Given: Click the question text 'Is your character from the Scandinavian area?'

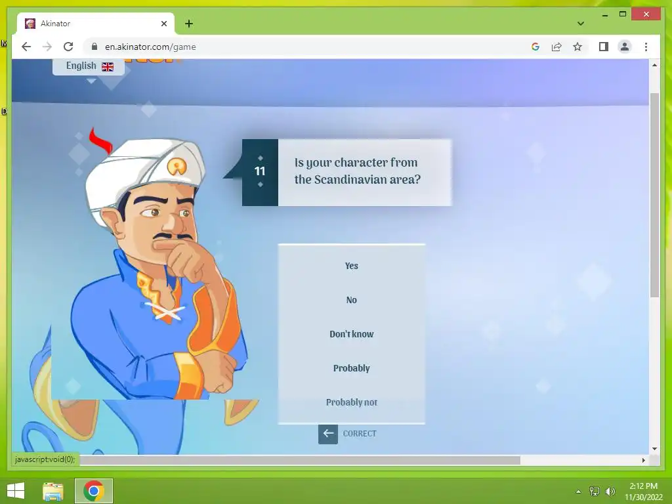Looking at the screenshot, I should point(358,171).
